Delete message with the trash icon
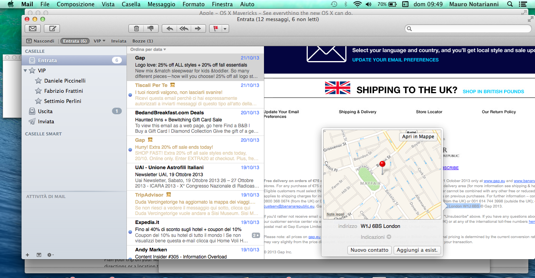This screenshot has height=278, width=535. click(136, 29)
